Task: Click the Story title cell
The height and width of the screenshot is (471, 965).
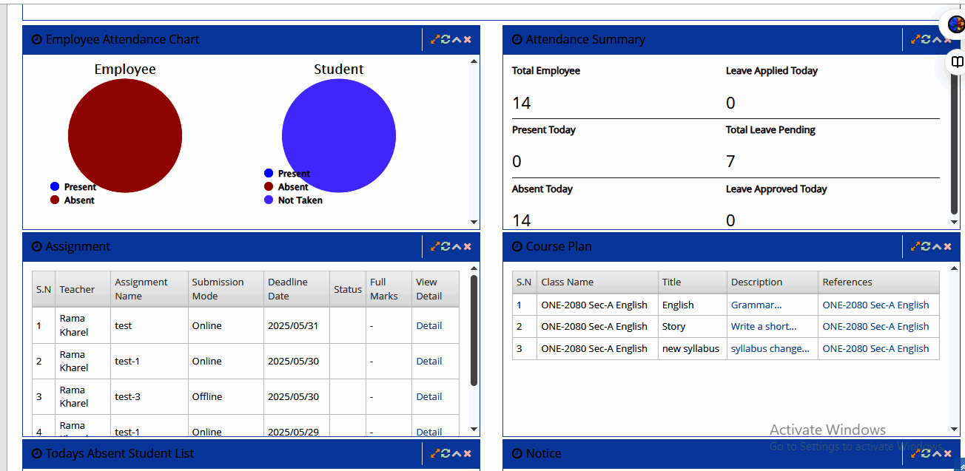Action: click(x=692, y=327)
